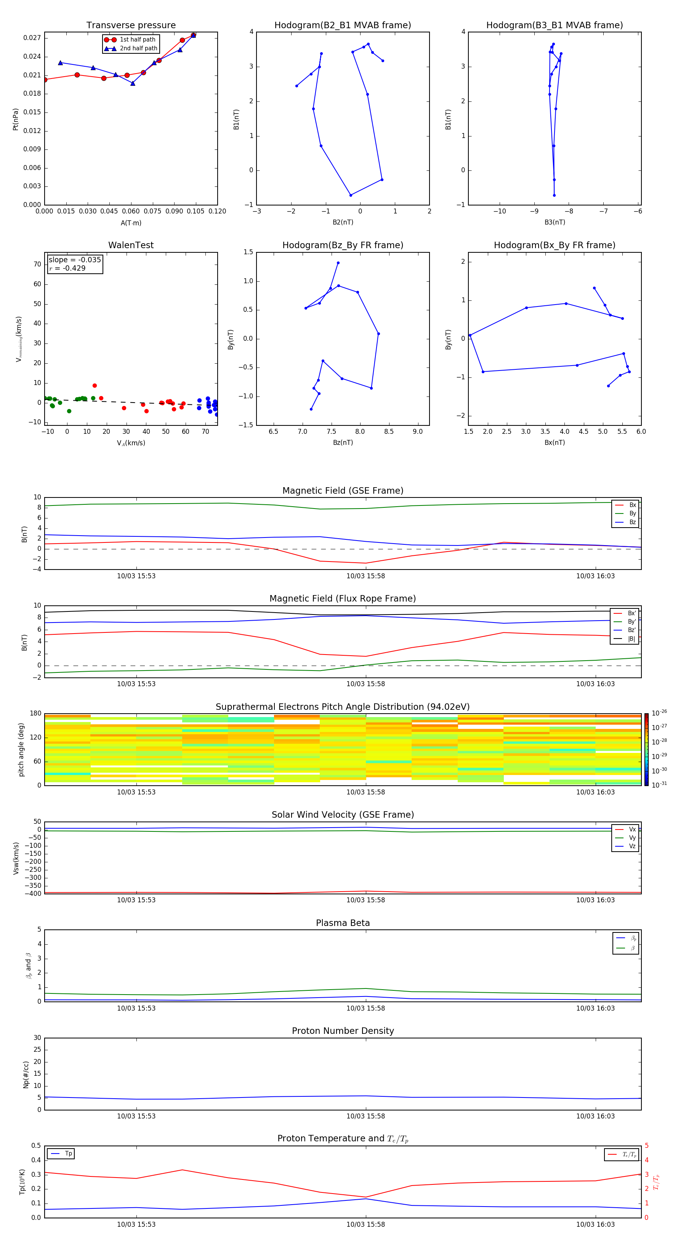Click the 'B2(nT)' x-axis label
The image size is (686, 1258).
click(343, 222)
